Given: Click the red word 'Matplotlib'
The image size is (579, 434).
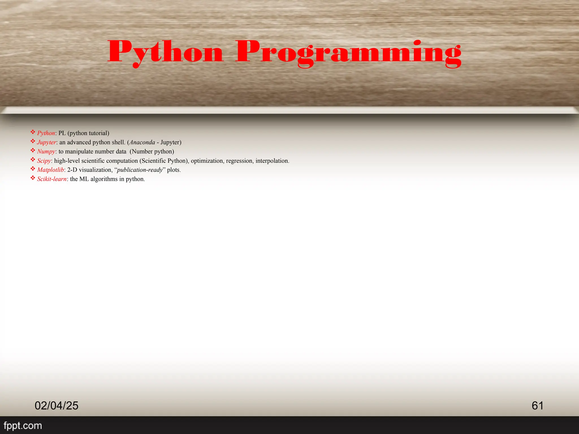Looking at the screenshot, I should [x=50, y=170].
